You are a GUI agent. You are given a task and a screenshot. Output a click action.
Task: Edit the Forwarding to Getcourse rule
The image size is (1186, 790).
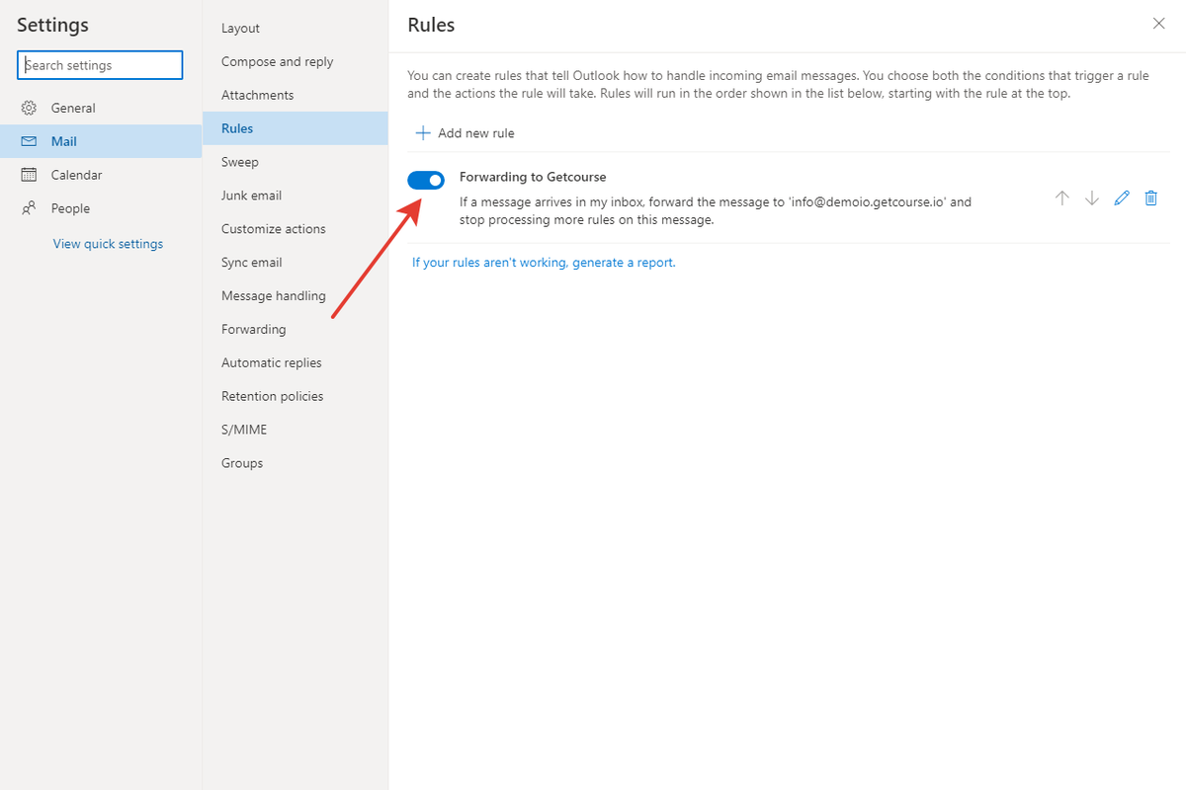(1121, 198)
